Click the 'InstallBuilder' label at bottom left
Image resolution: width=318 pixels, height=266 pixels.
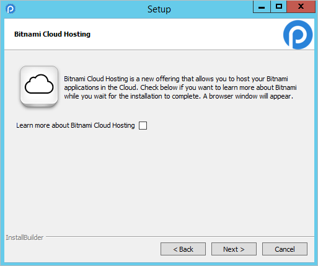coord(25,237)
